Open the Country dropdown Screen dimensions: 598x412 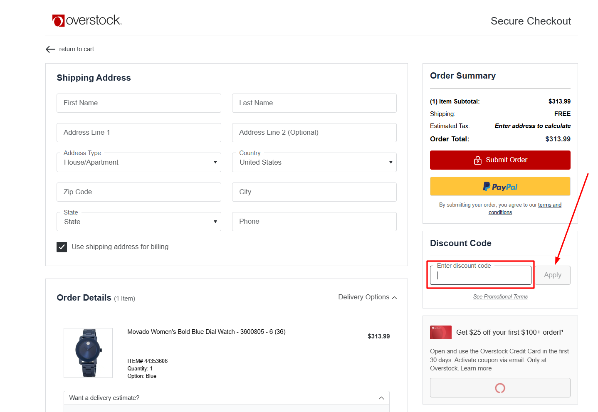[314, 162]
